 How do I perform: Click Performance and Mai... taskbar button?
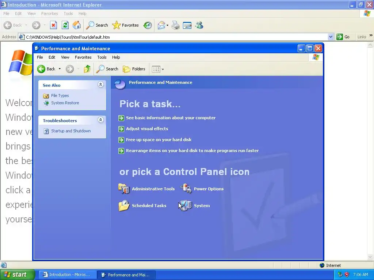[x=126, y=275]
